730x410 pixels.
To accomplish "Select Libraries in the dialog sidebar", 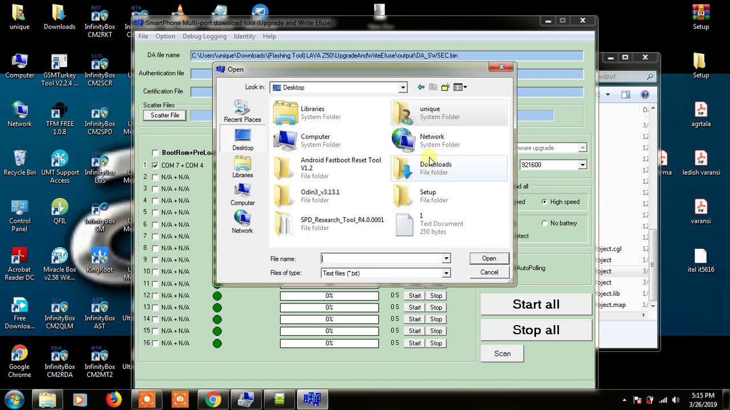I will click(242, 167).
